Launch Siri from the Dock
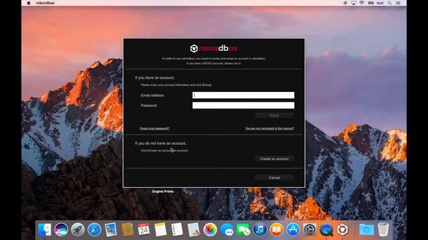The height and width of the screenshot is (240, 428). 61,229
